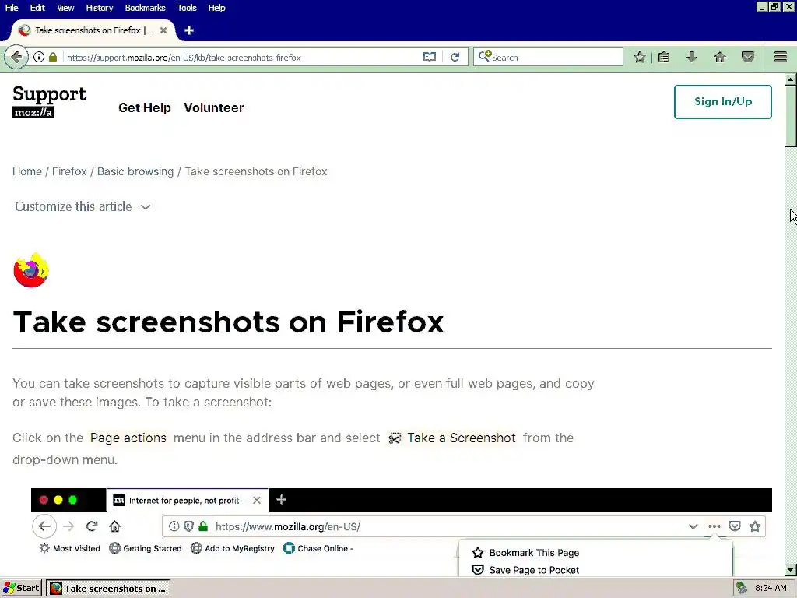The height and width of the screenshot is (598, 797).
Task: Click the Windows Start button
Action: pos(21,589)
